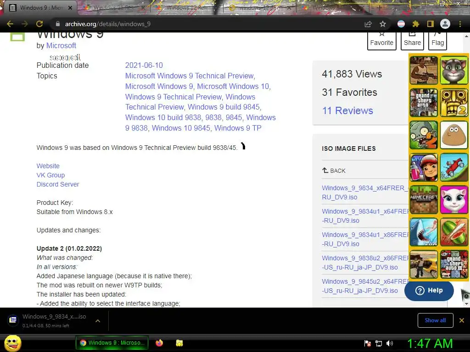Viewport: 470px width, 352px height.
Task: Click the Flag button
Action: (x=437, y=41)
